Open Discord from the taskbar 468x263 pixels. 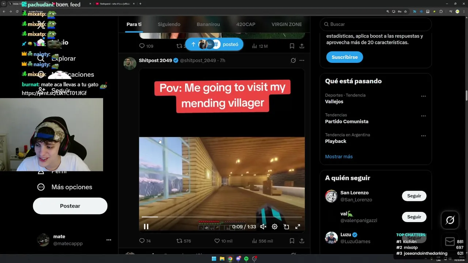238,259
